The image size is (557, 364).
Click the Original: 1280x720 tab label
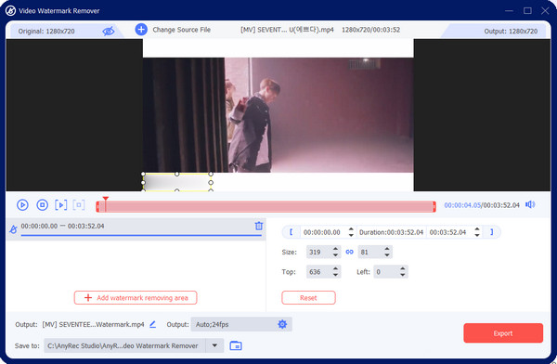(46, 32)
